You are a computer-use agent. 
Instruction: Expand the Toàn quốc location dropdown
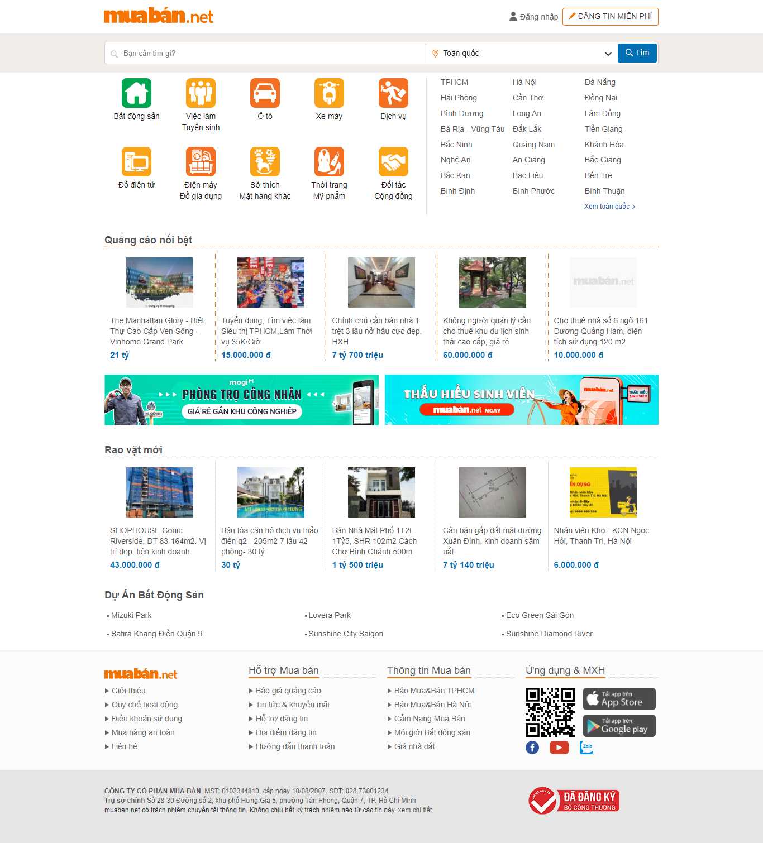(x=607, y=54)
